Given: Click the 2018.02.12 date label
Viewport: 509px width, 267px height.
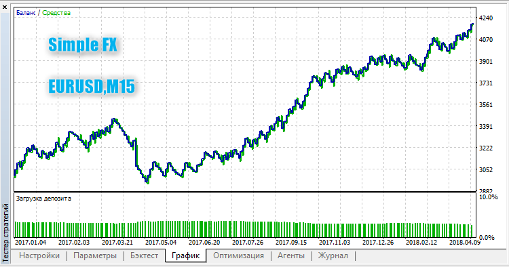Looking at the screenshot, I should point(421,243).
